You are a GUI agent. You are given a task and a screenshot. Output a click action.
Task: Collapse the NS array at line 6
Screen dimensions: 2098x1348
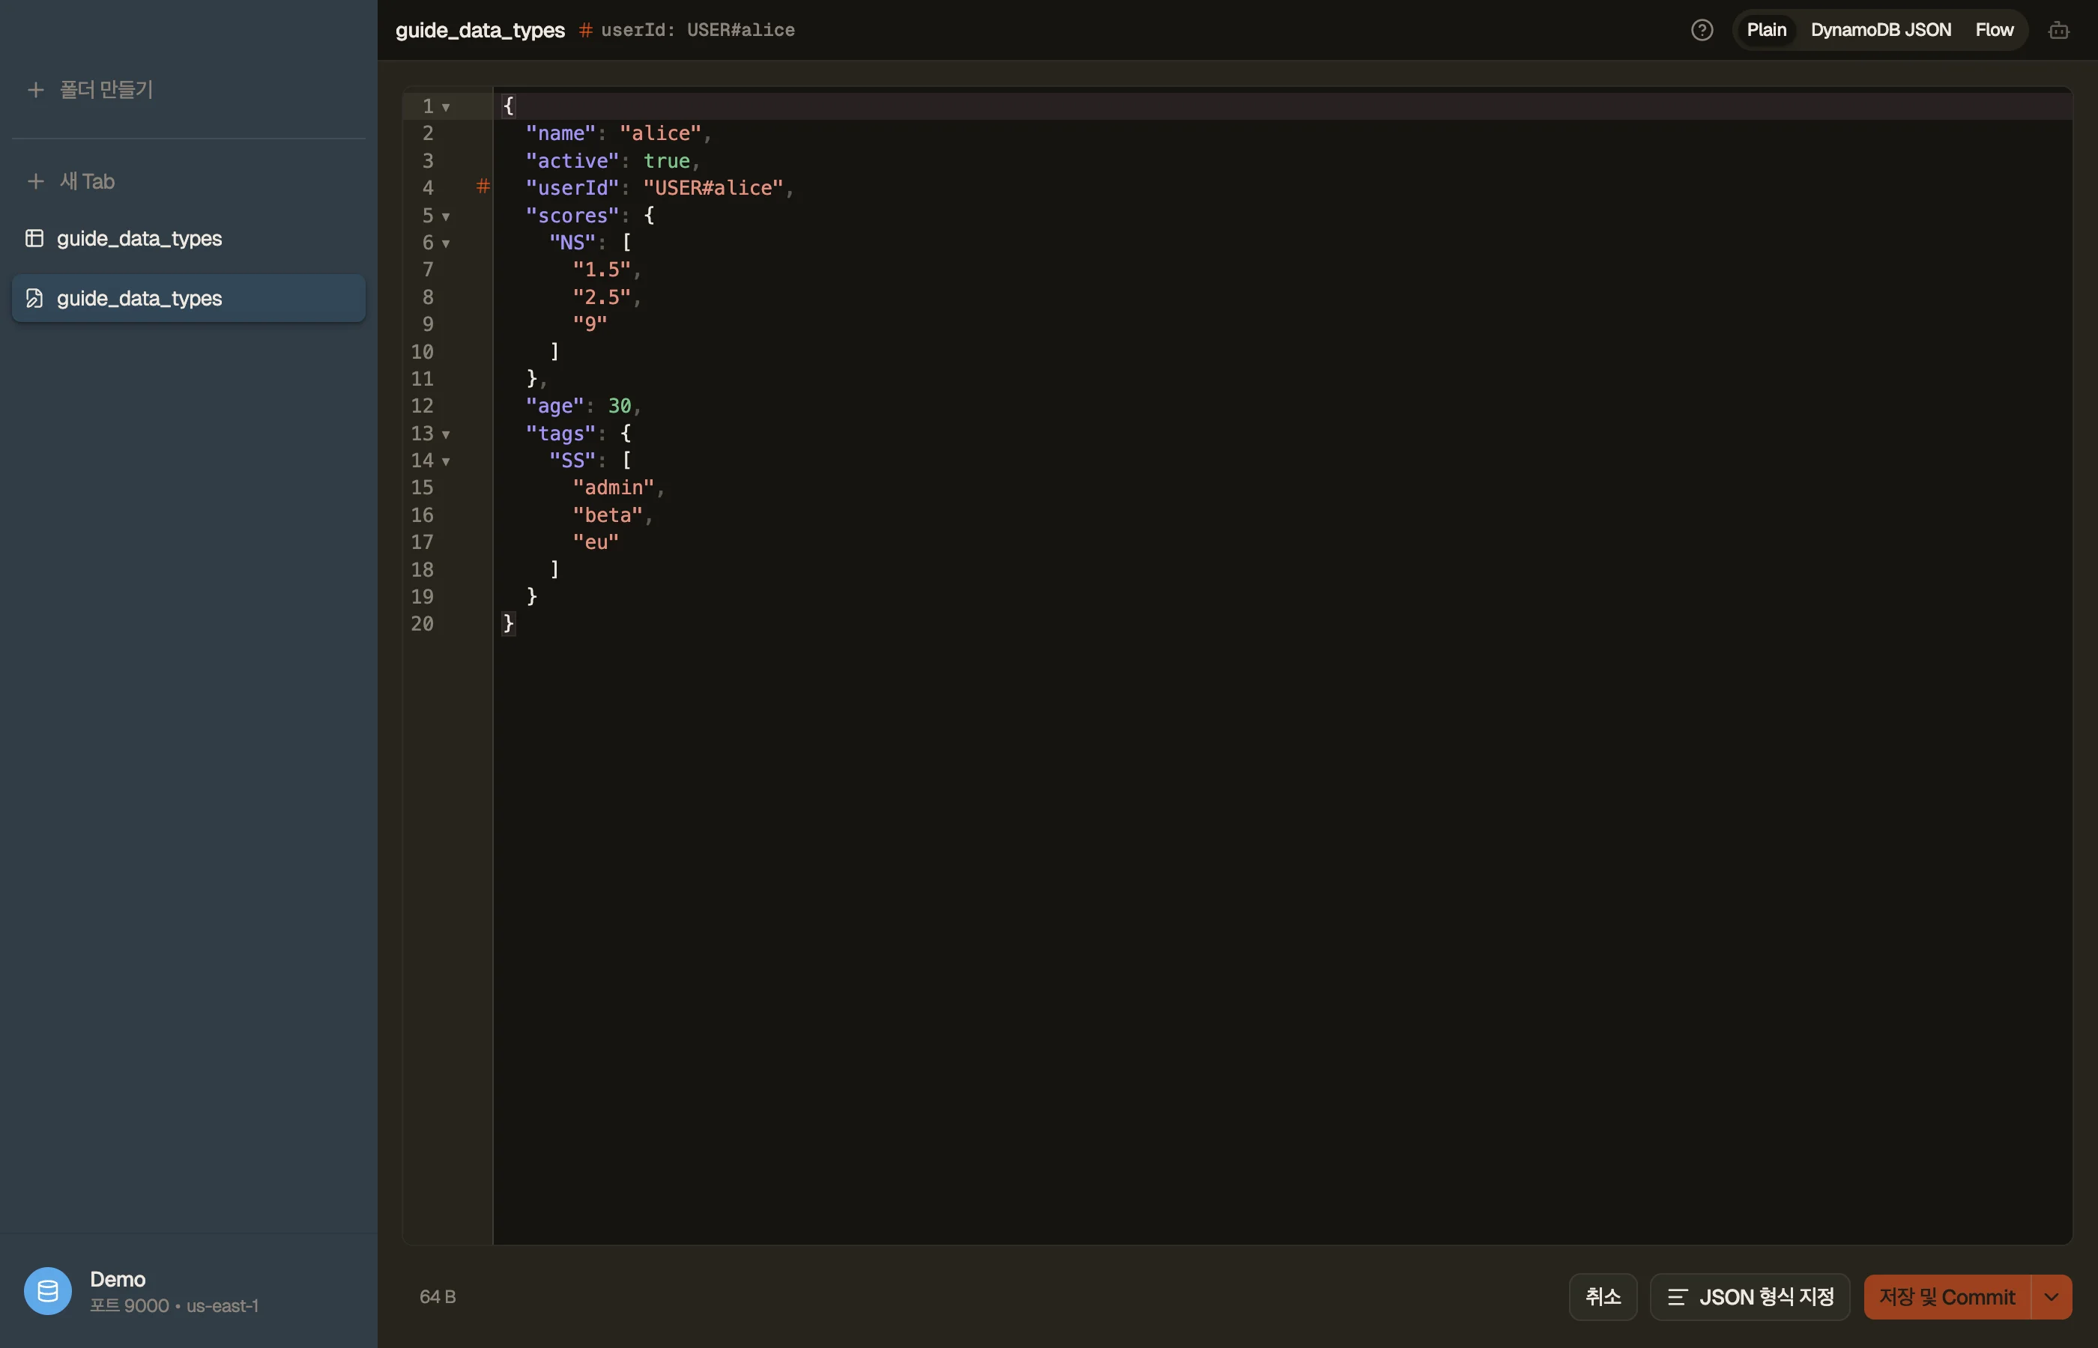pos(446,243)
